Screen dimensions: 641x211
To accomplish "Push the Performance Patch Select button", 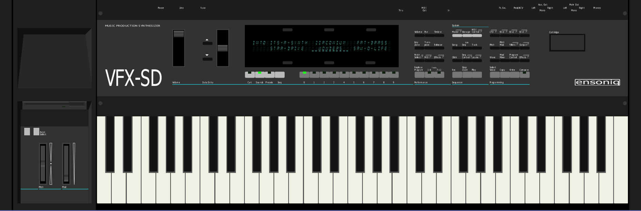I will pyautogui.click(x=420, y=60).
